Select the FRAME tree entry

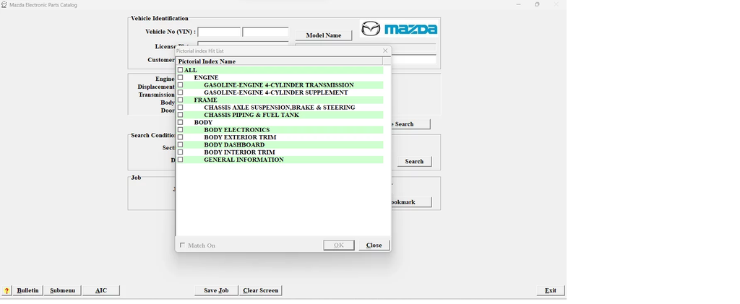(205, 100)
